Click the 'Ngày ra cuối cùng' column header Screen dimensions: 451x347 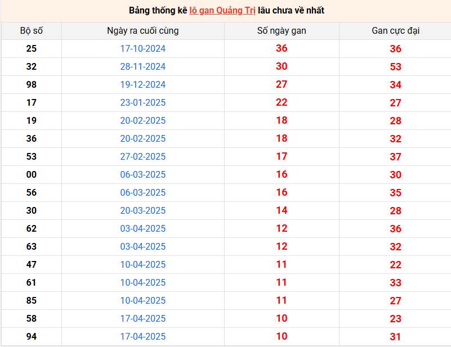143,31
